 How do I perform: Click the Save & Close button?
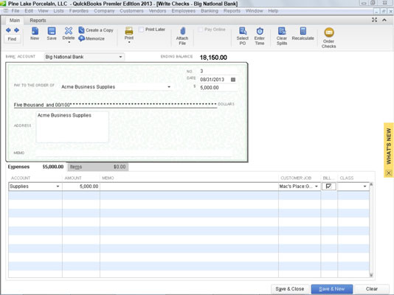click(x=290, y=289)
